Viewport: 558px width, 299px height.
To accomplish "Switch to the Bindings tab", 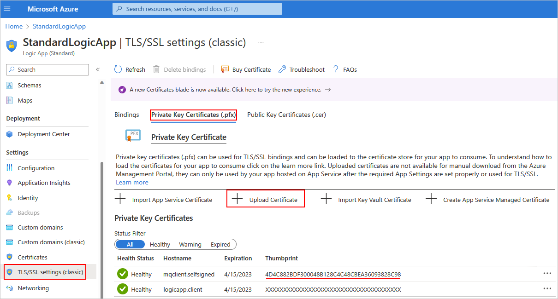I will (127, 115).
